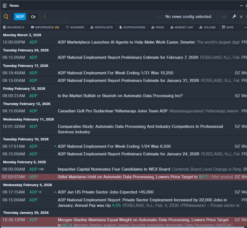Toggle the Notifications bell filter
The height and width of the screenshot is (228, 247).
(132, 27)
